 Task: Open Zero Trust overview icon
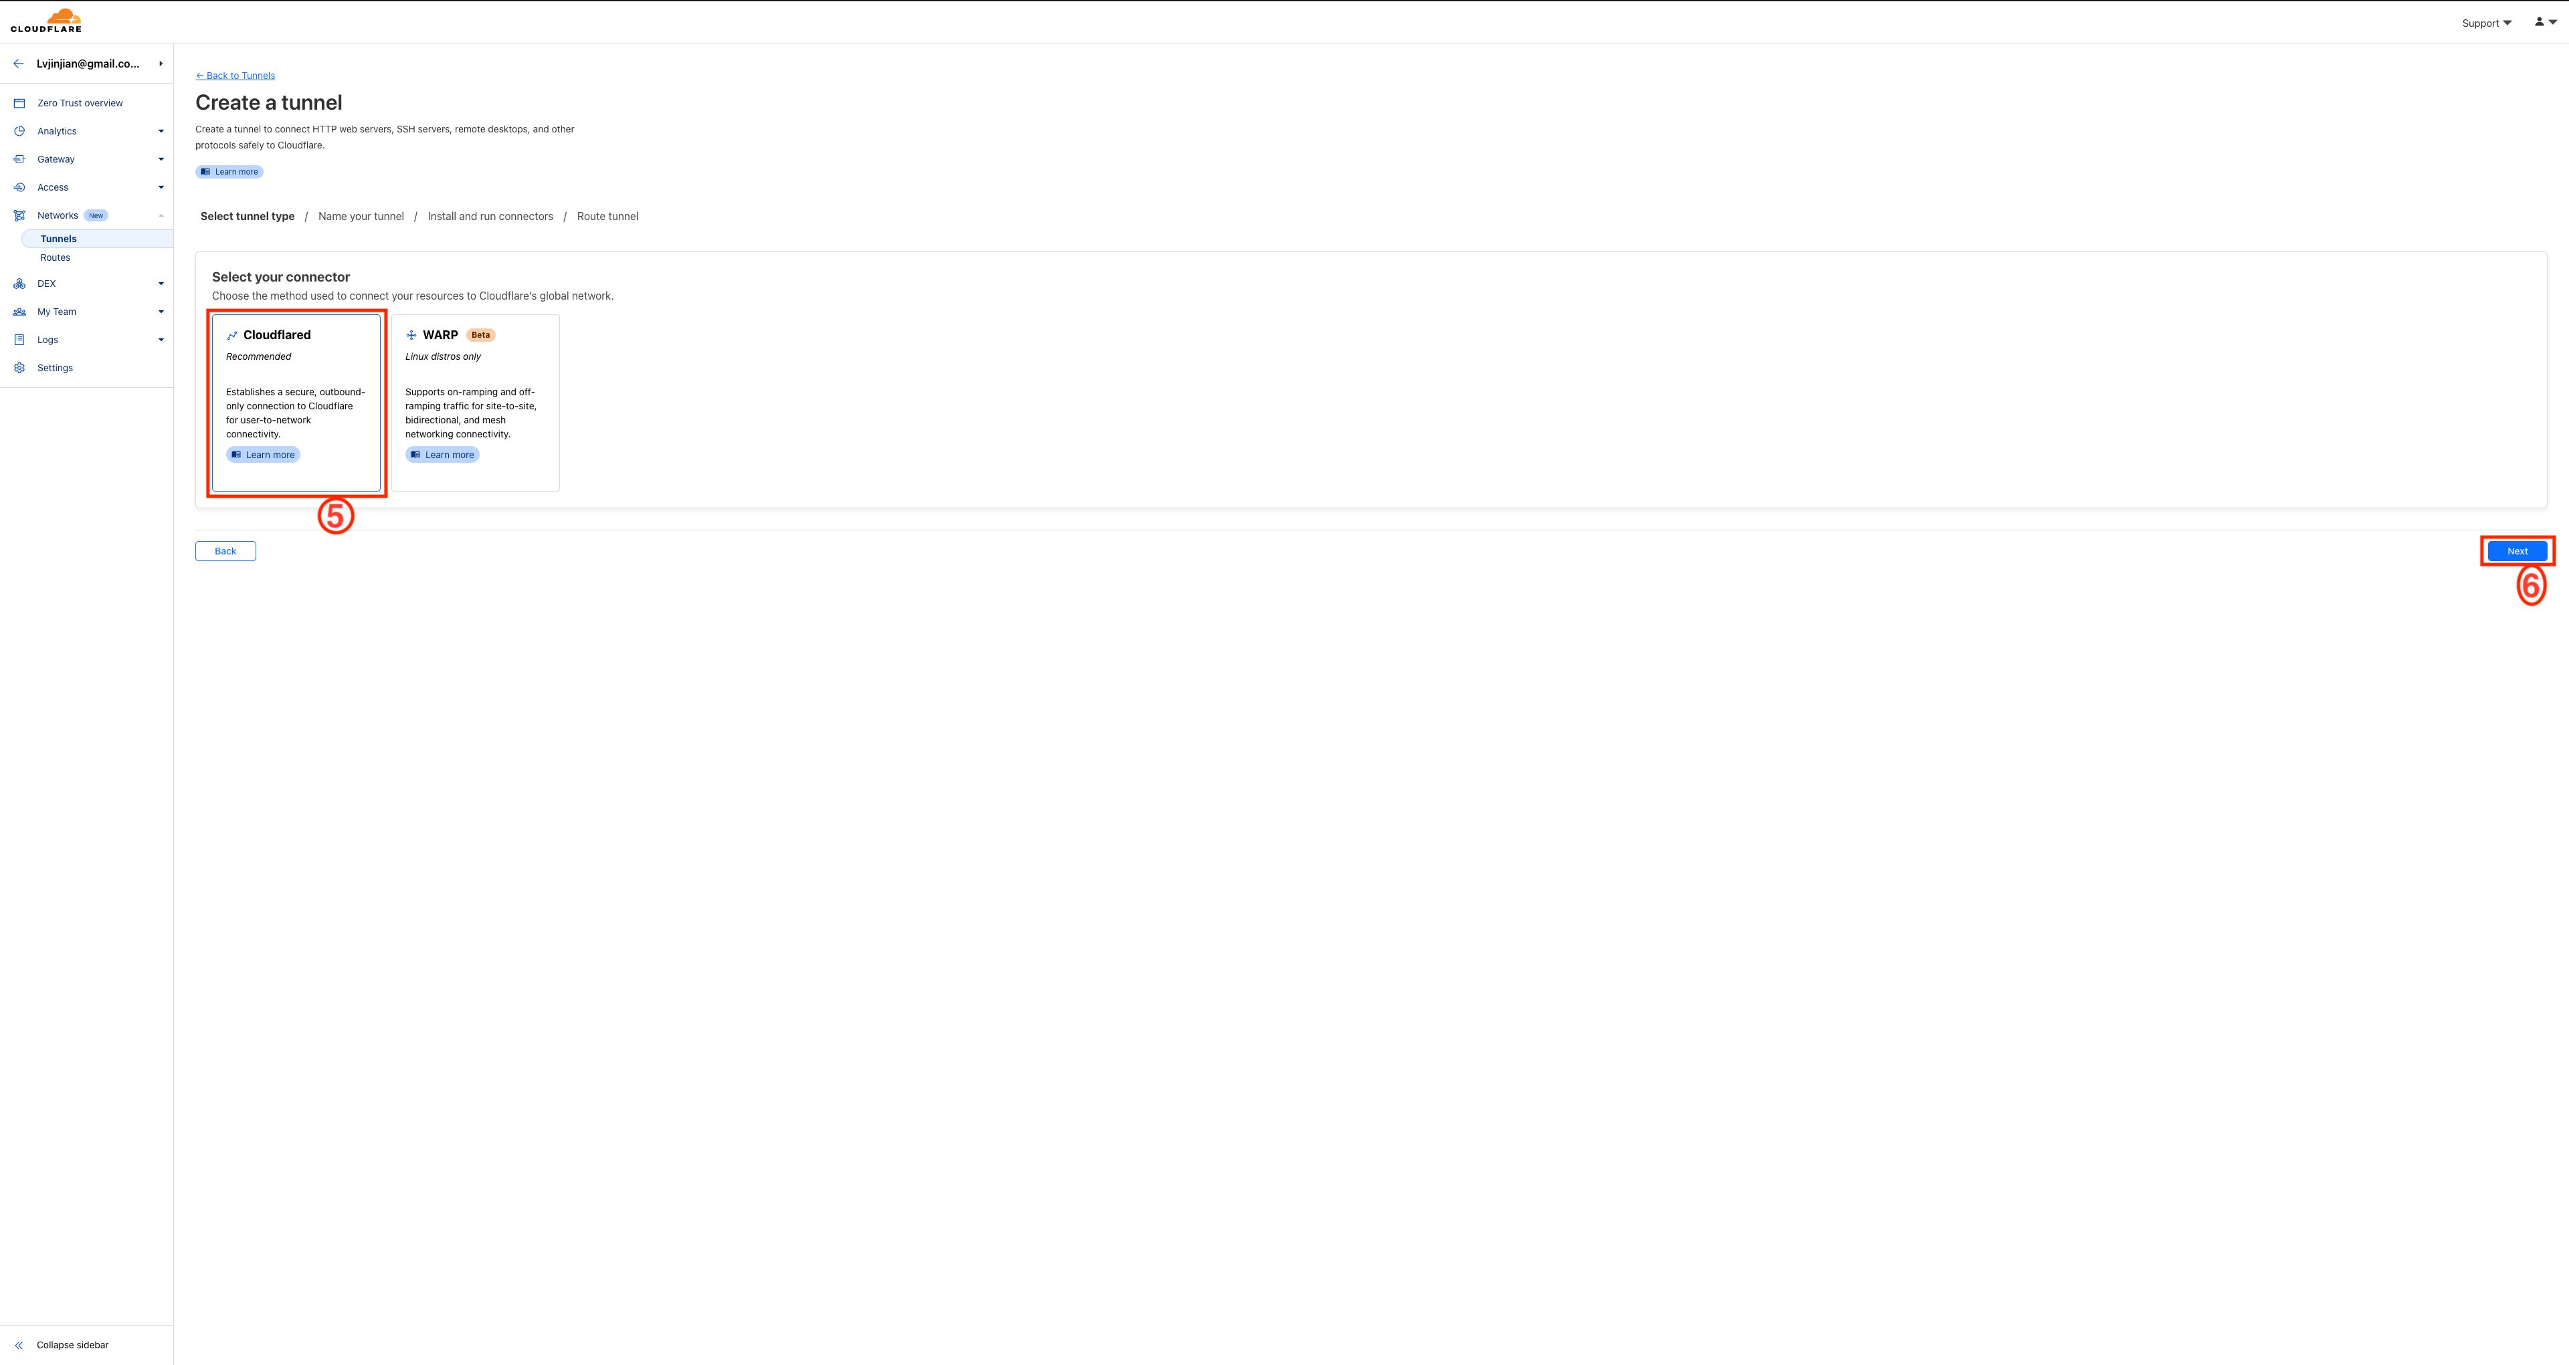click(19, 103)
